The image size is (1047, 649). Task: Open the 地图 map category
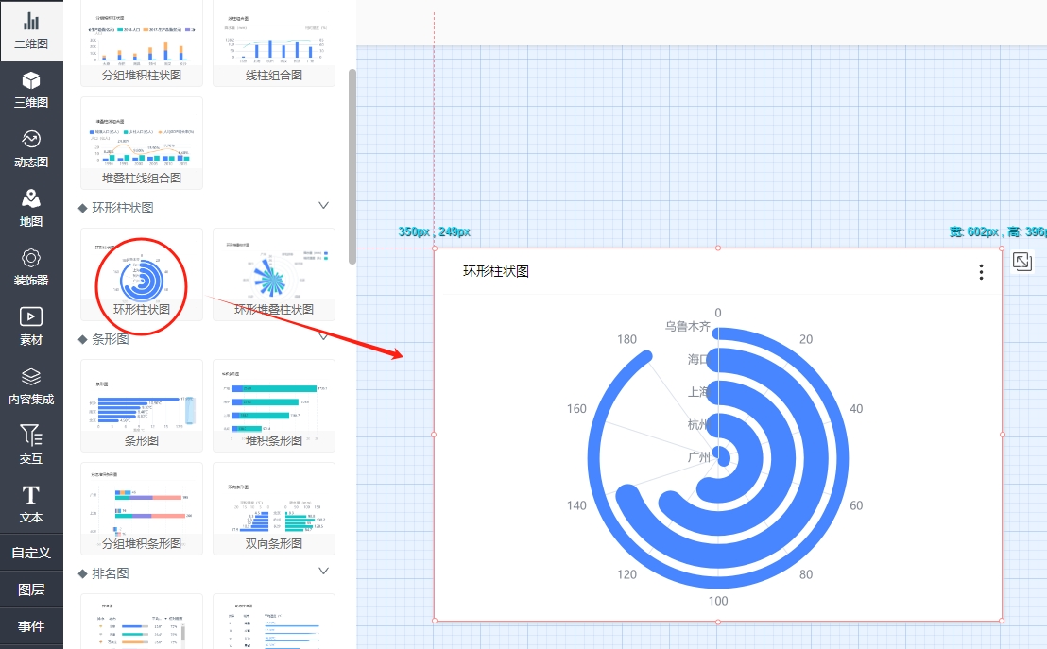31,208
